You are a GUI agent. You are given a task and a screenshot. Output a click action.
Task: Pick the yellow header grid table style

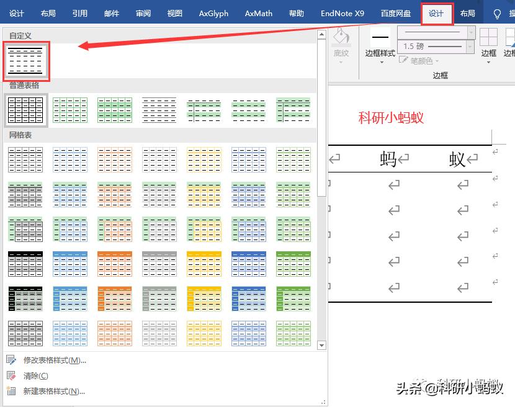pos(204,264)
